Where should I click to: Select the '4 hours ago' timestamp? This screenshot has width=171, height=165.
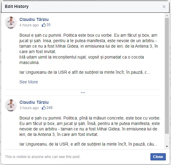click(29, 25)
